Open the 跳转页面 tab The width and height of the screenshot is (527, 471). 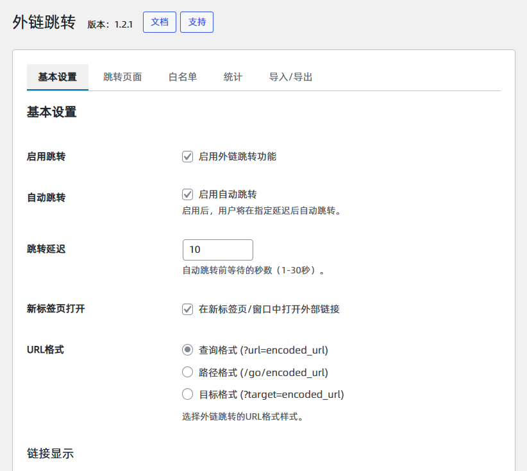point(122,77)
